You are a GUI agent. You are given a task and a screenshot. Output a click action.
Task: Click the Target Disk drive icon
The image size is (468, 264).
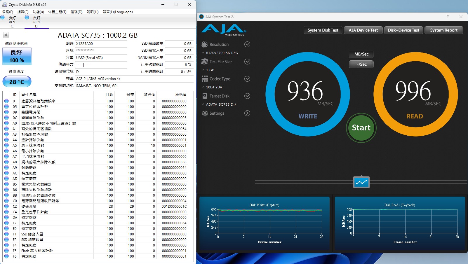point(205,96)
